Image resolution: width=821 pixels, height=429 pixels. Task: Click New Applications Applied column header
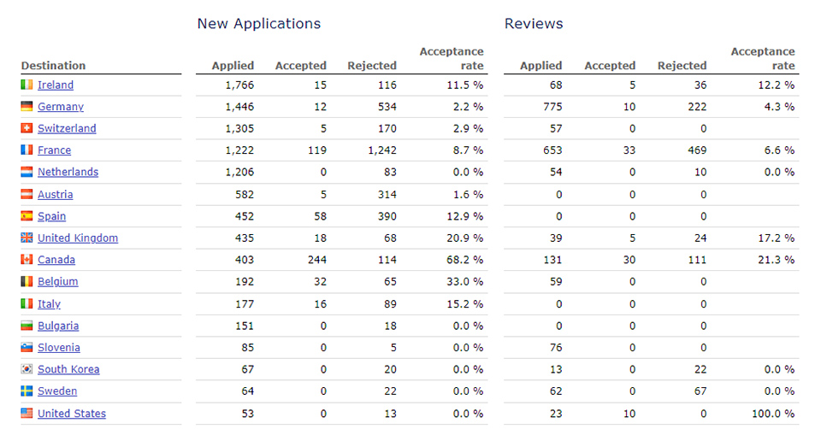click(x=233, y=66)
